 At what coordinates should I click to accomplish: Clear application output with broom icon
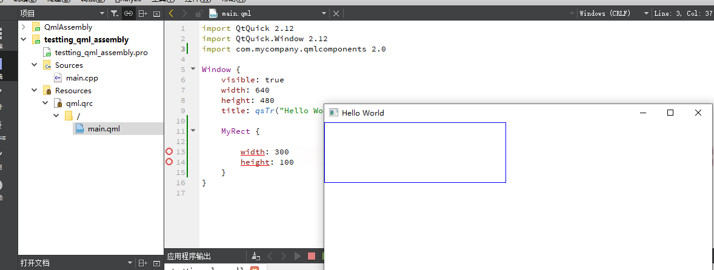click(256, 256)
